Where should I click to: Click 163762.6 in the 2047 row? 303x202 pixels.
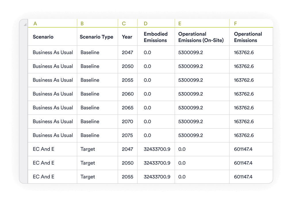251,52
